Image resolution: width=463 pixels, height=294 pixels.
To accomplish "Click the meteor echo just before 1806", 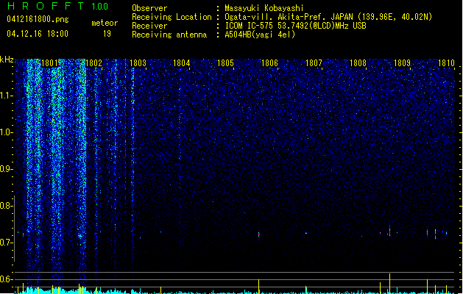I will click(x=259, y=234).
